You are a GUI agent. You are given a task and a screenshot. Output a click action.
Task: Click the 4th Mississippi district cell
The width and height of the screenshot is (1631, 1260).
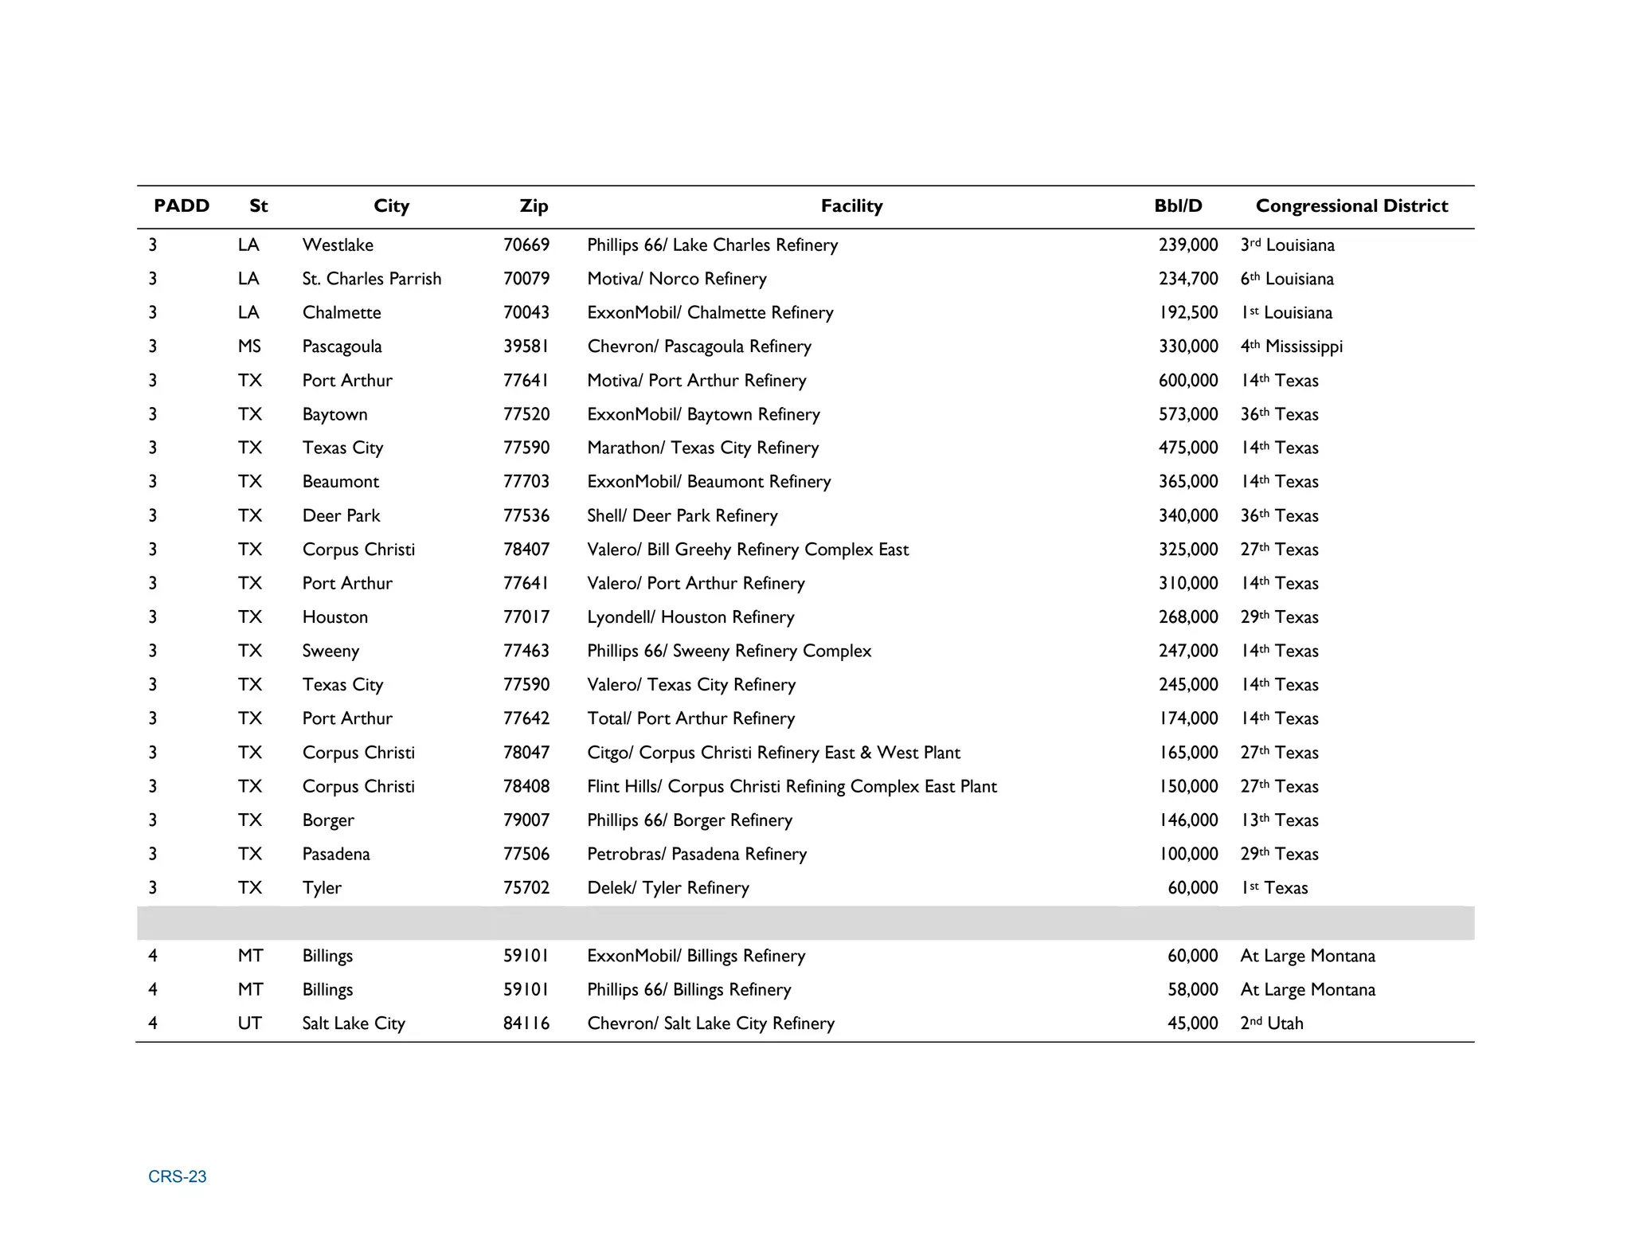[1291, 346]
